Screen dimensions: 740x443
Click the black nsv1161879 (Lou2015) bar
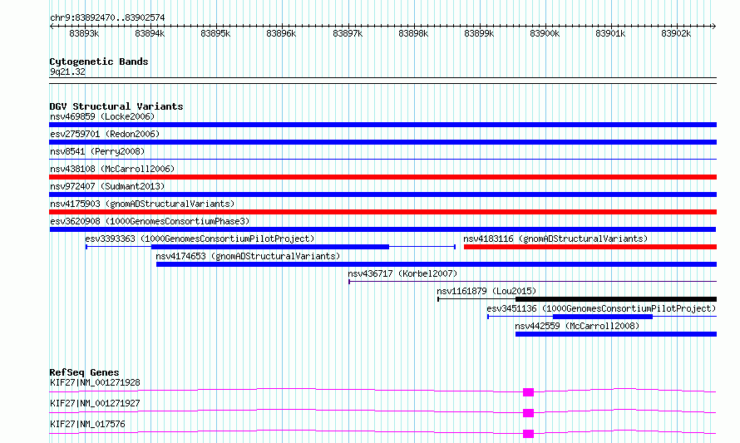point(577,299)
